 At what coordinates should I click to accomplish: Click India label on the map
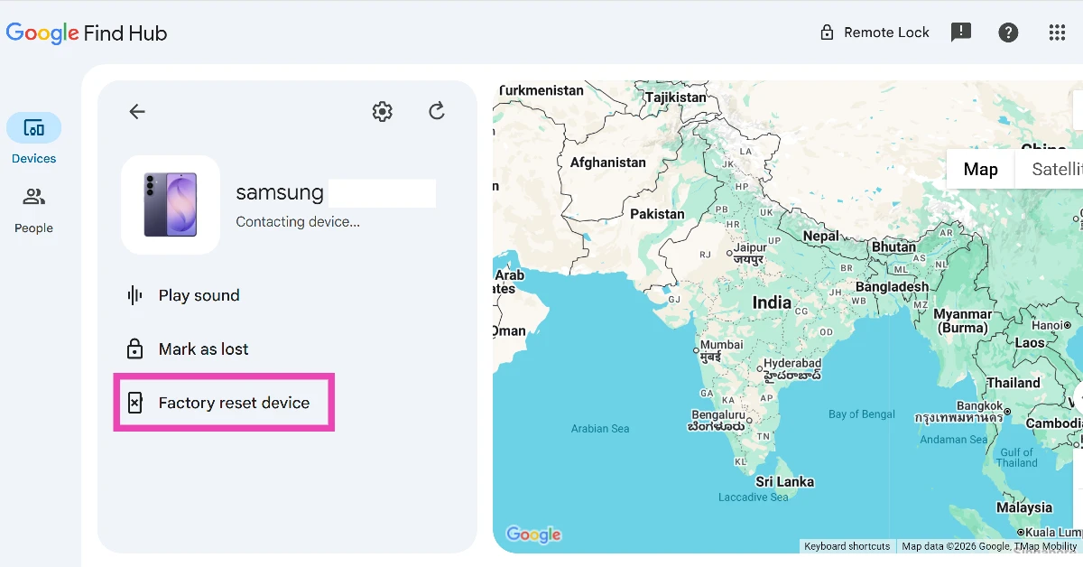pyautogui.click(x=772, y=303)
